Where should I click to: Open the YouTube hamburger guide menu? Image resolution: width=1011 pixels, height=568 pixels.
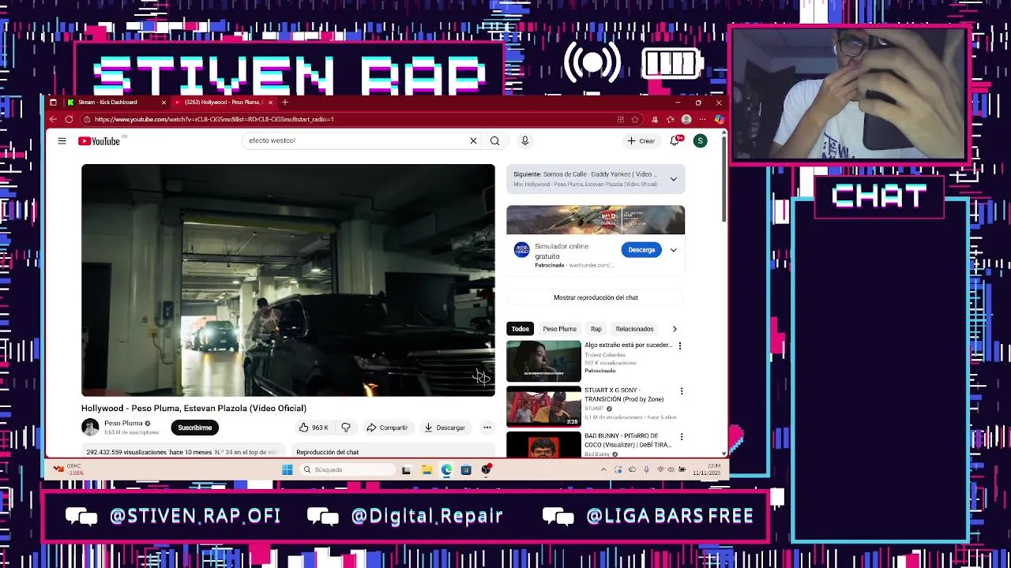point(62,141)
